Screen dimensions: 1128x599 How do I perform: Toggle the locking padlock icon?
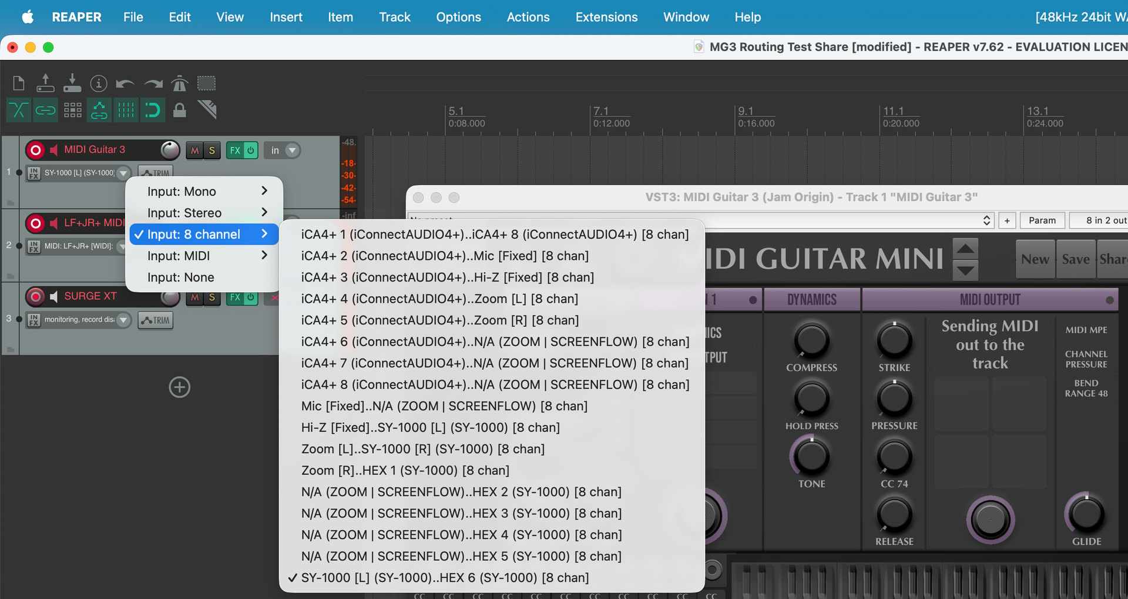click(180, 110)
